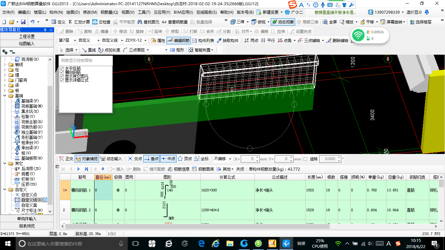Expand the 轴线 tree node
This screenshot has width=445, height=250.
[x=5, y=64]
